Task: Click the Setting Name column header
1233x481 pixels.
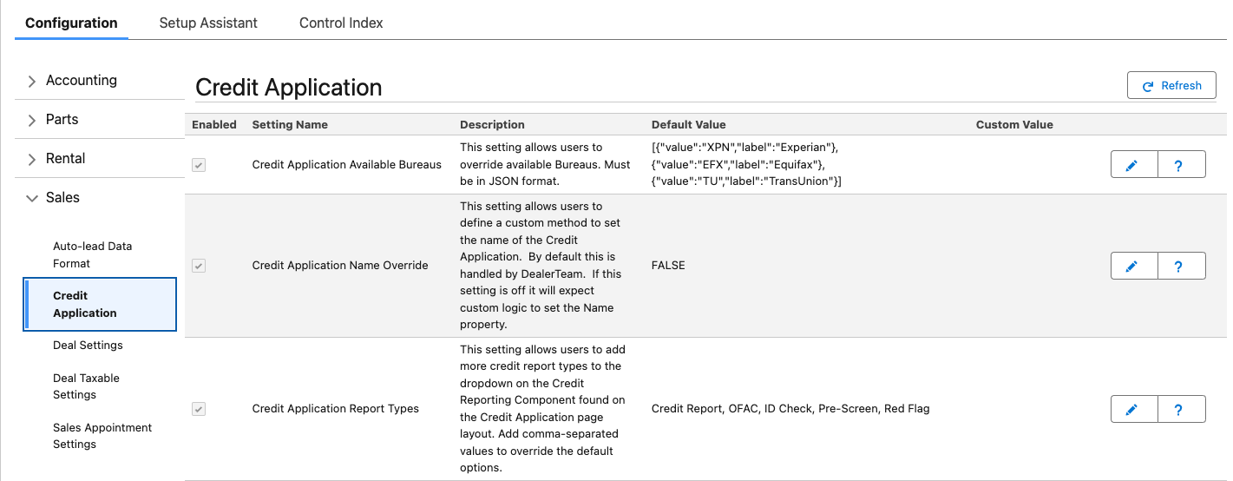Action: coord(290,125)
